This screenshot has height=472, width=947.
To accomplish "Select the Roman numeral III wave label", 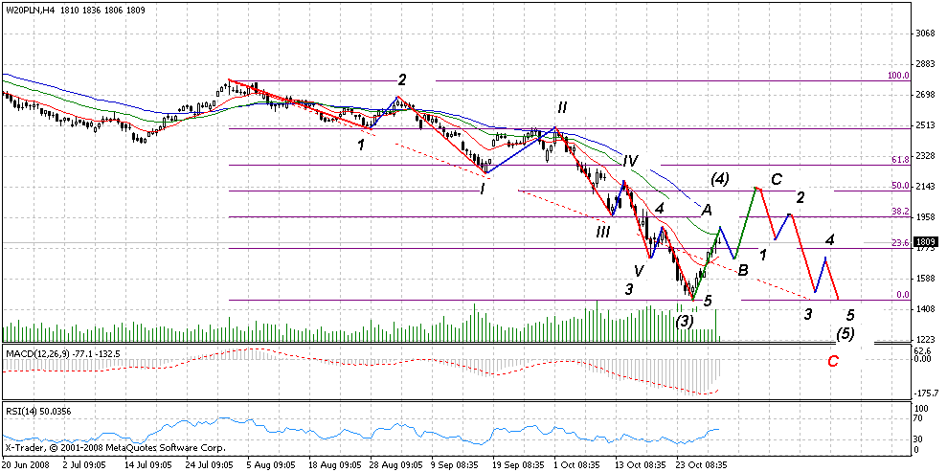I will (602, 232).
